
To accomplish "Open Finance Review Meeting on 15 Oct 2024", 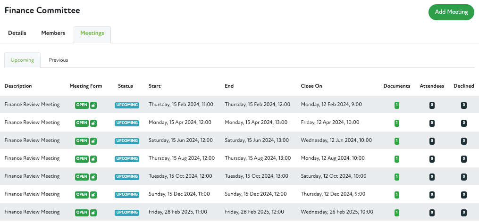I will click(x=32, y=176).
